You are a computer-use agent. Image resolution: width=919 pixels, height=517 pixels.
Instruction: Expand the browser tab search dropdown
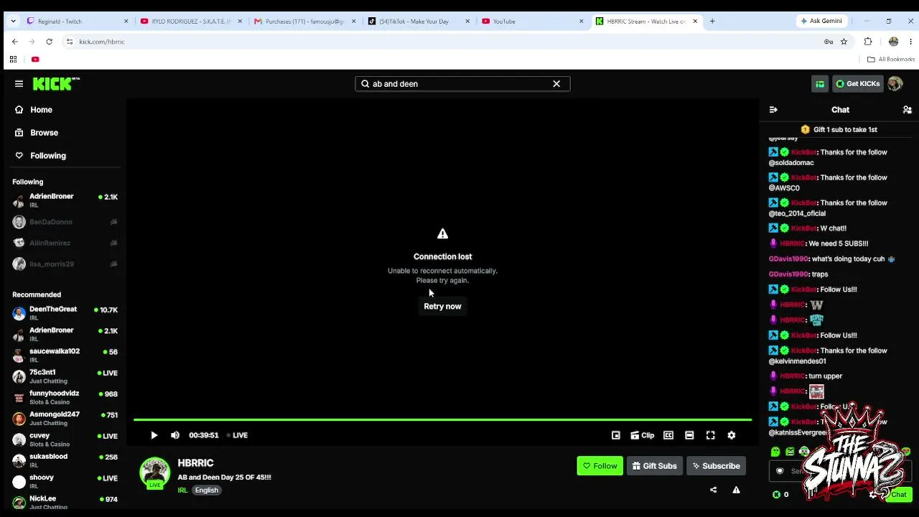[13, 22]
